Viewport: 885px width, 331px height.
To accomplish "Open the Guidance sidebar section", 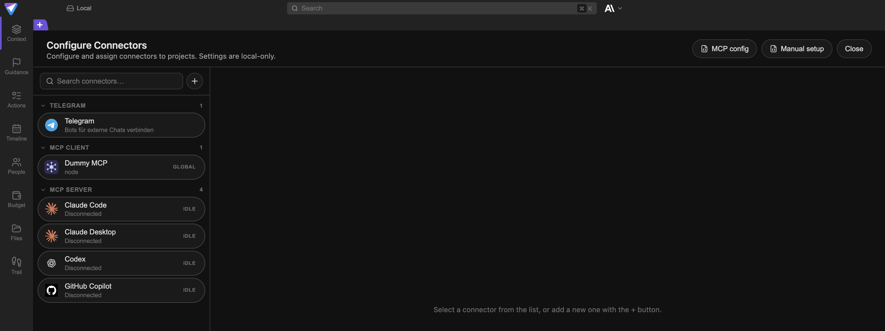I will point(17,67).
